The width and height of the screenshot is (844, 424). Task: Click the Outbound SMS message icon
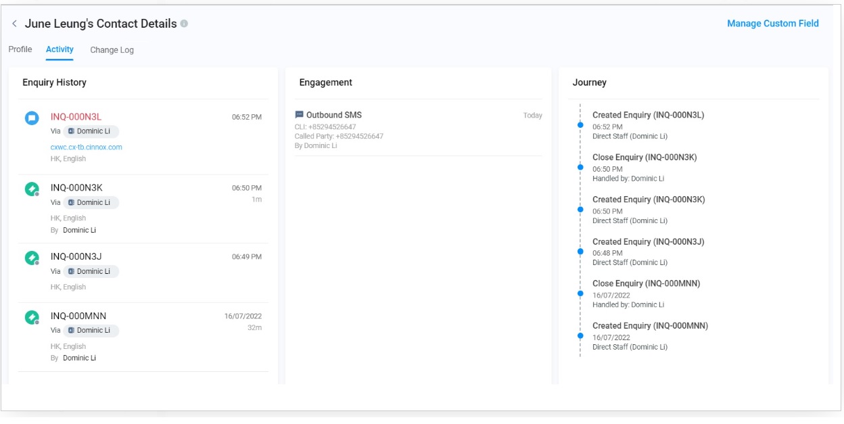[300, 115]
